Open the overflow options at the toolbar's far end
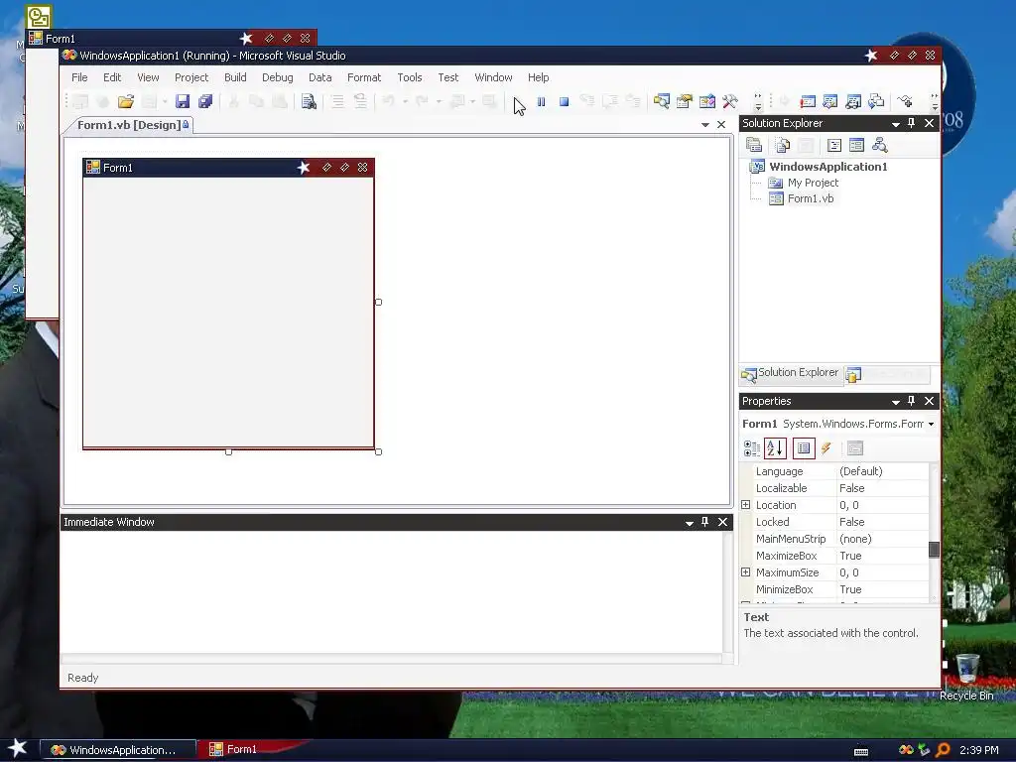1016x762 pixels. pyautogui.click(x=934, y=102)
